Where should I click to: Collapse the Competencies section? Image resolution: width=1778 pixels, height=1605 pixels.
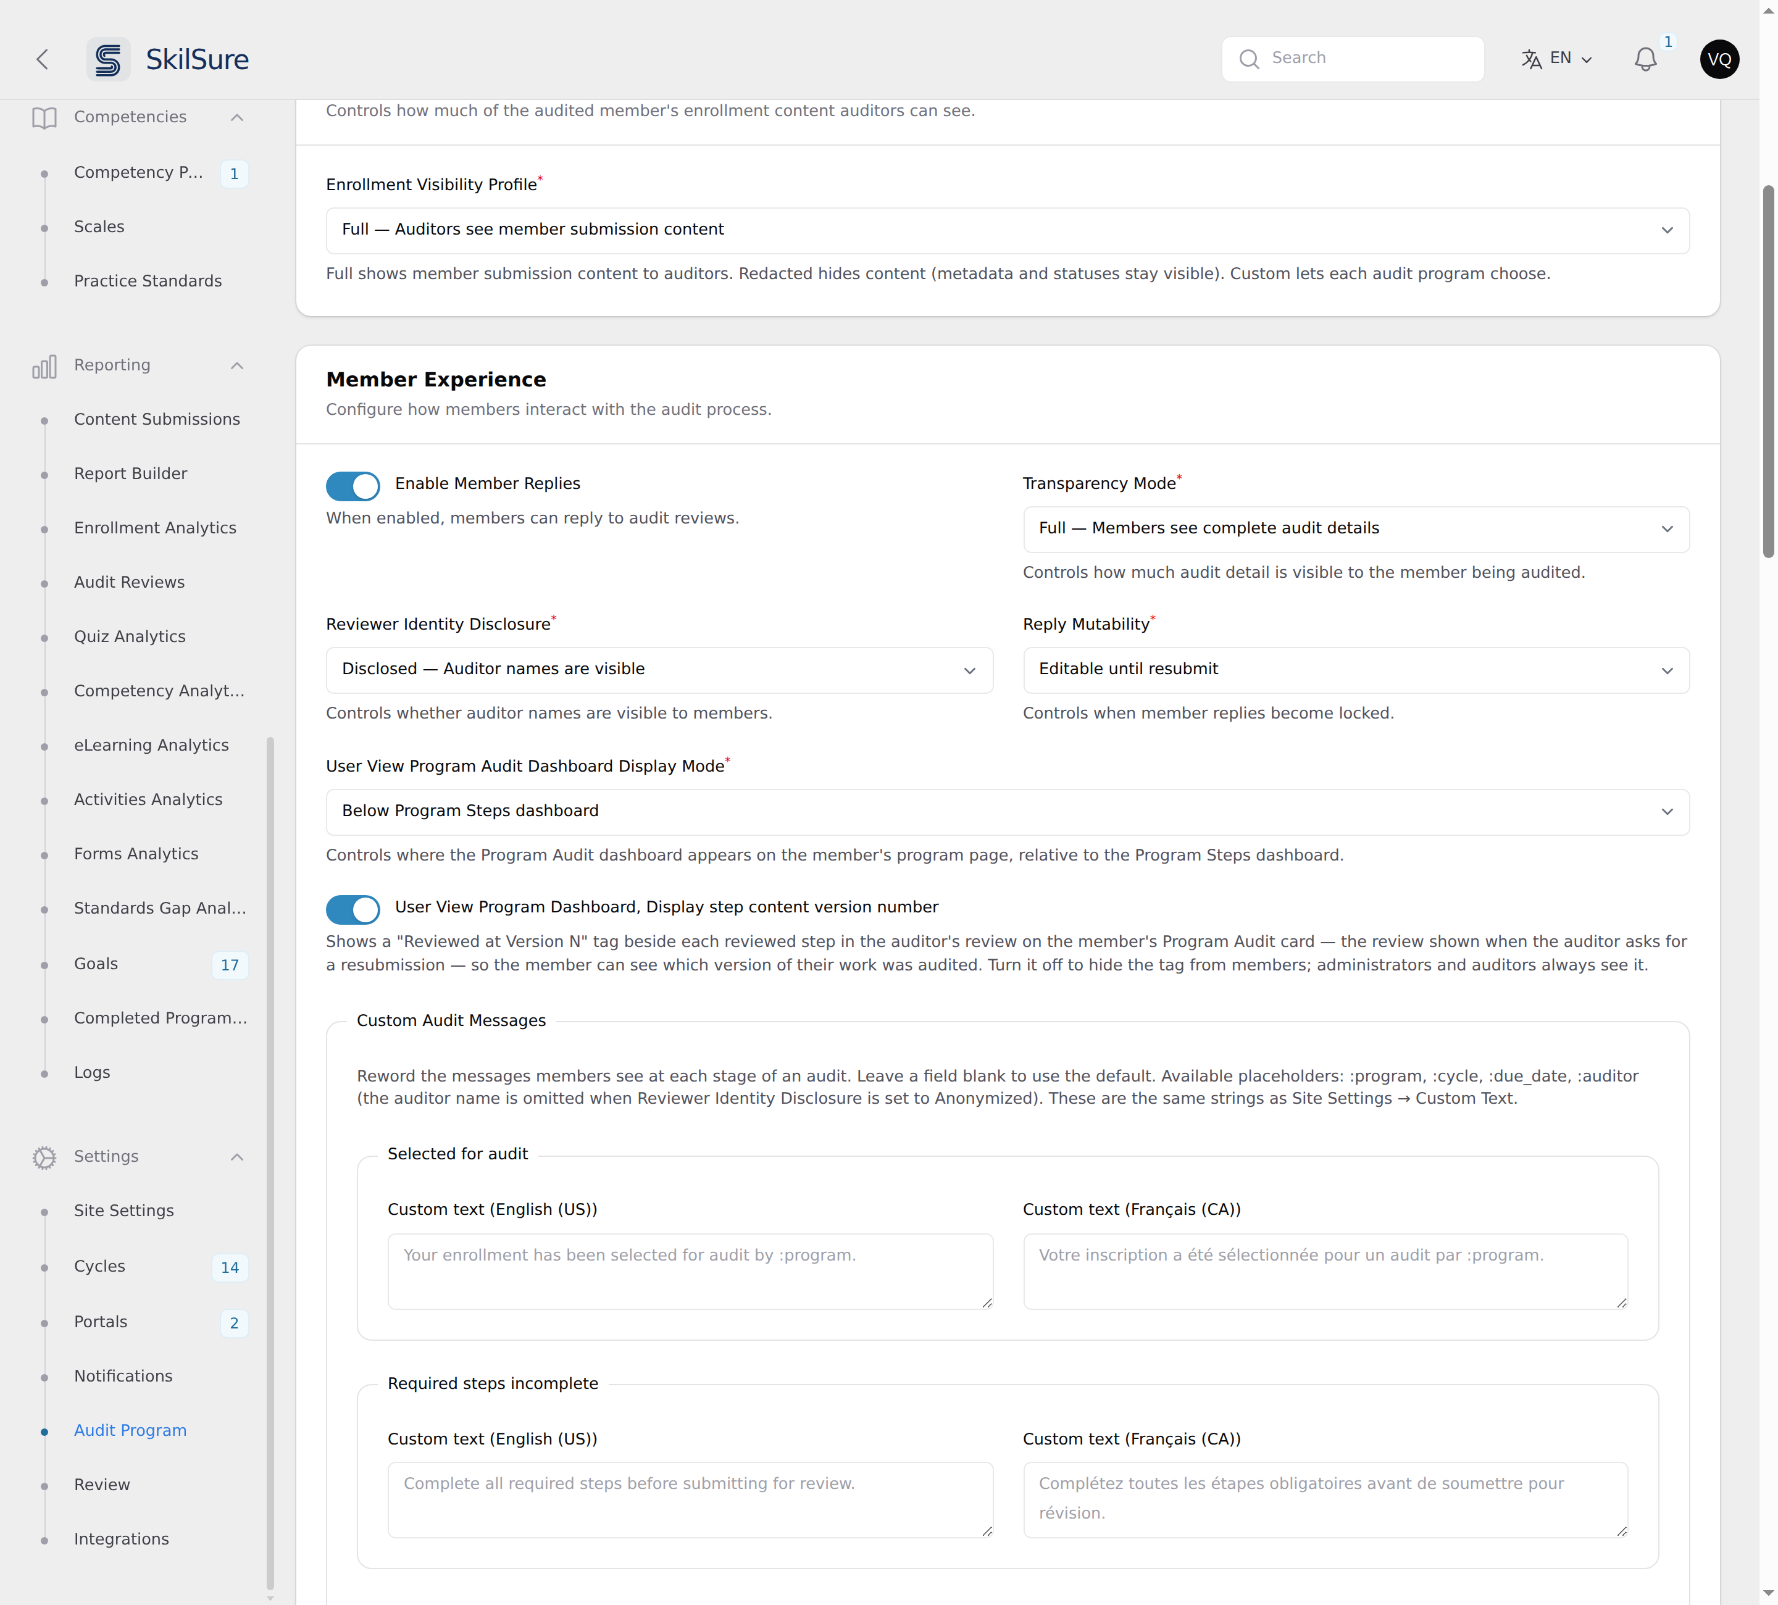(x=236, y=117)
